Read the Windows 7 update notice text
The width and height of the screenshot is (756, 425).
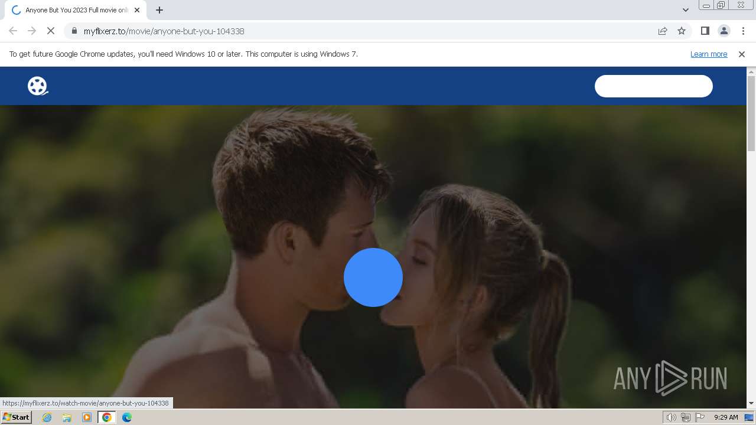tap(184, 54)
